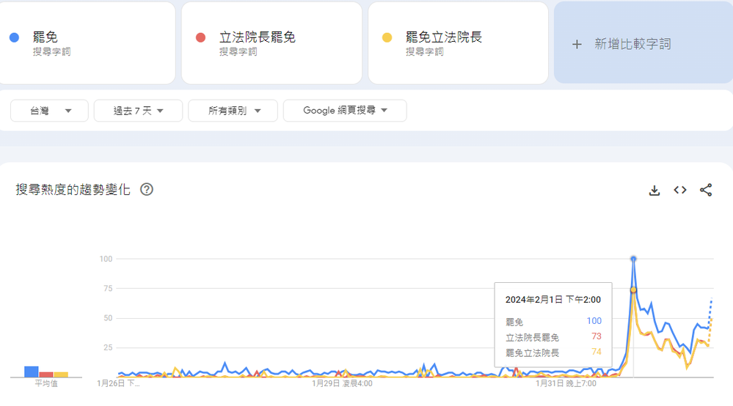Expand the 所有類別 category dropdown

[x=233, y=111]
